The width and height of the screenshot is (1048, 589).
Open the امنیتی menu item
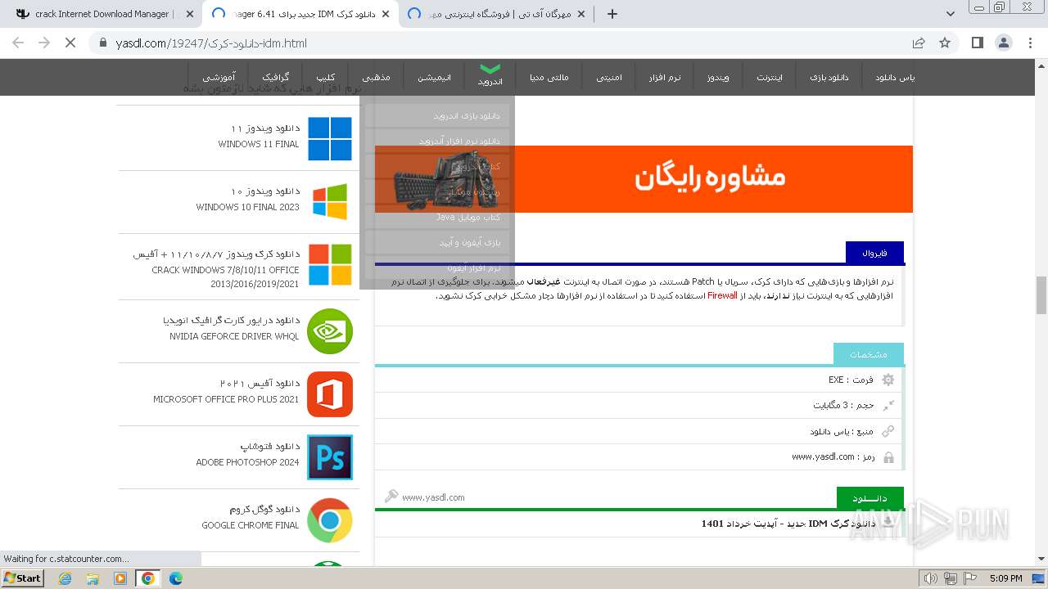(608, 78)
